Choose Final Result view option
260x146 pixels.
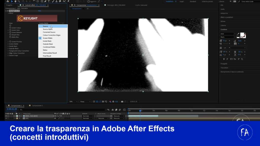pyautogui.click(x=53, y=56)
